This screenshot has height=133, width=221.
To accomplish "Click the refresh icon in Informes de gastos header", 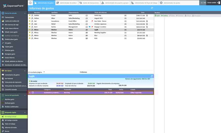I will point(151,8).
